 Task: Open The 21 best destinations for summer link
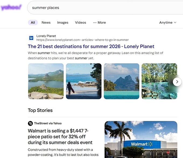(91, 46)
